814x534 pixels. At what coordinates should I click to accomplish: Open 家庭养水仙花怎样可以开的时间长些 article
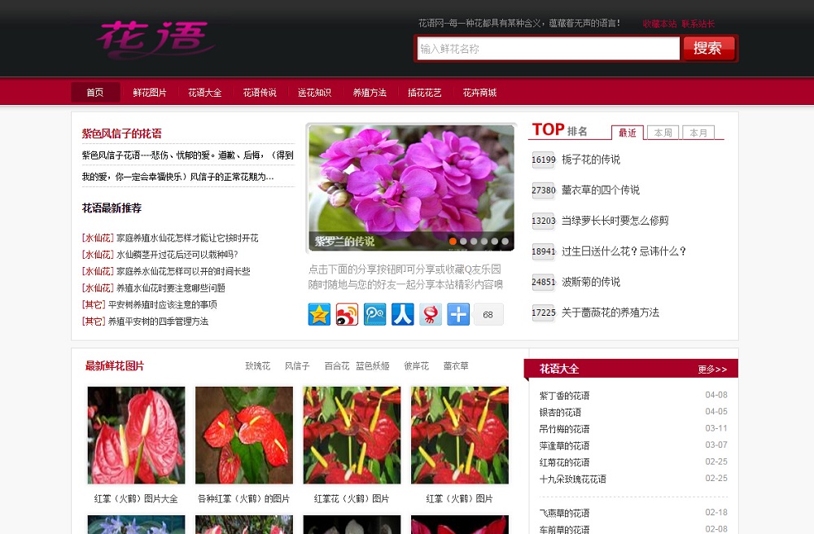click(x=183, y=271)
